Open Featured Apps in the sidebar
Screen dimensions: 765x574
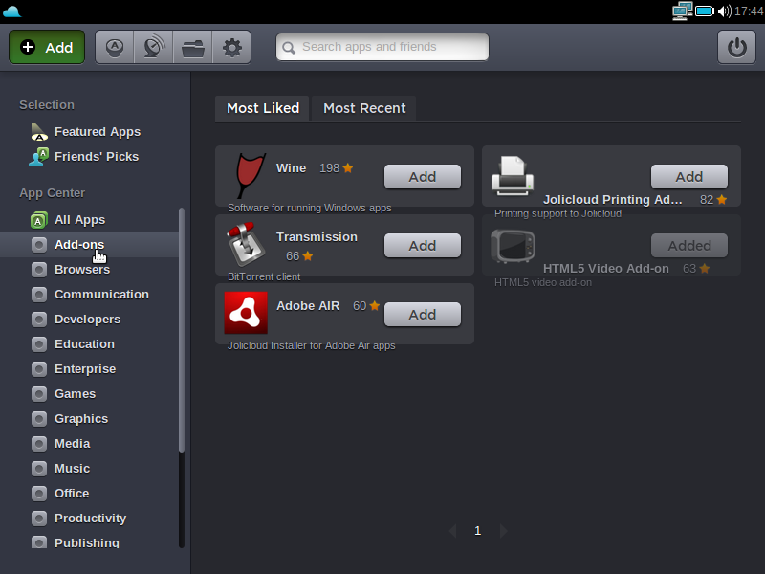tap(97, 132)
